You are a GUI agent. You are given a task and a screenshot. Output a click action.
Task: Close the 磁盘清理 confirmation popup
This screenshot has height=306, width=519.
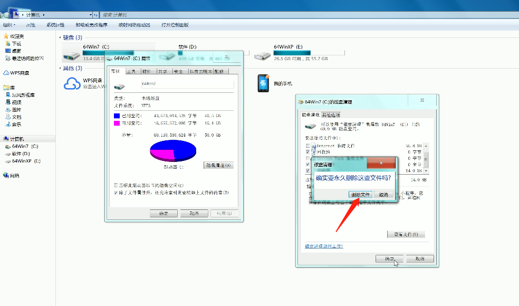[x=381, y=162]
